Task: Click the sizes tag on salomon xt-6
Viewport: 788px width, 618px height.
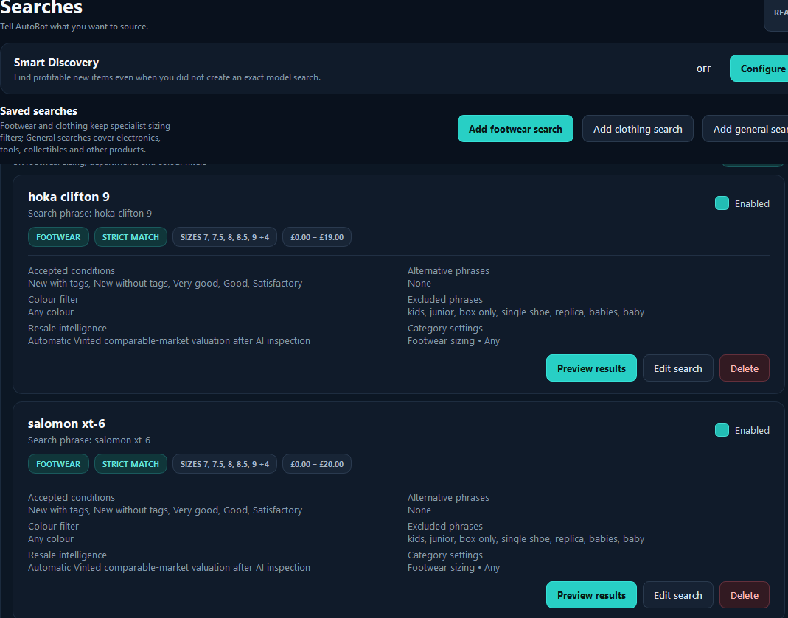Action: (x=225, y=464)
